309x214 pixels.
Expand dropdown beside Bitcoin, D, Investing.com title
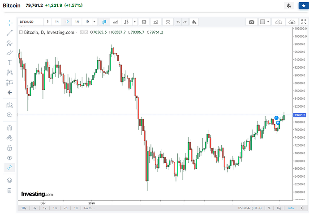(77, 32)
